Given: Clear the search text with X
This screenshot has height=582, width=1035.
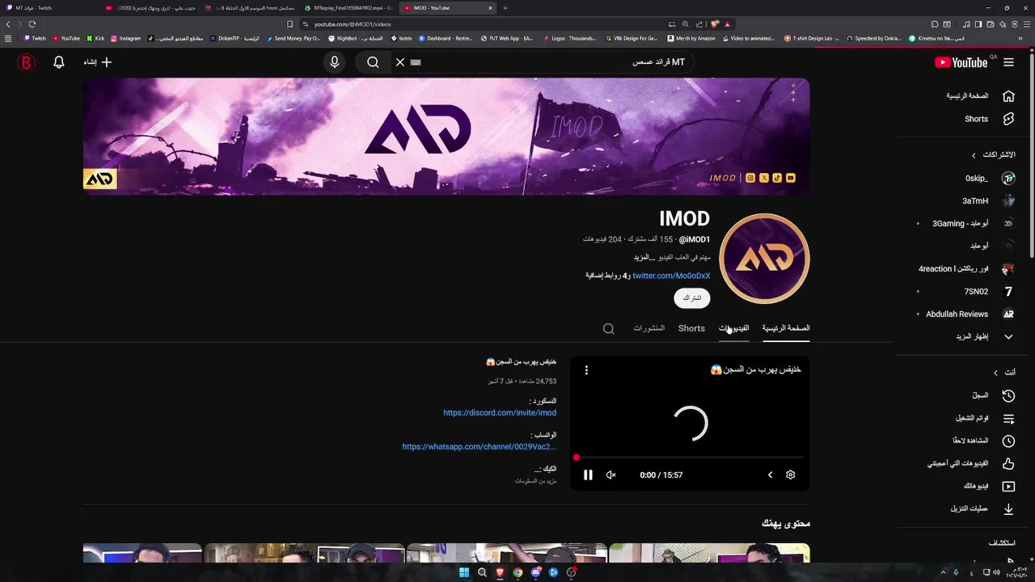Looking at the screenshot, I should [x=399, y=62].
